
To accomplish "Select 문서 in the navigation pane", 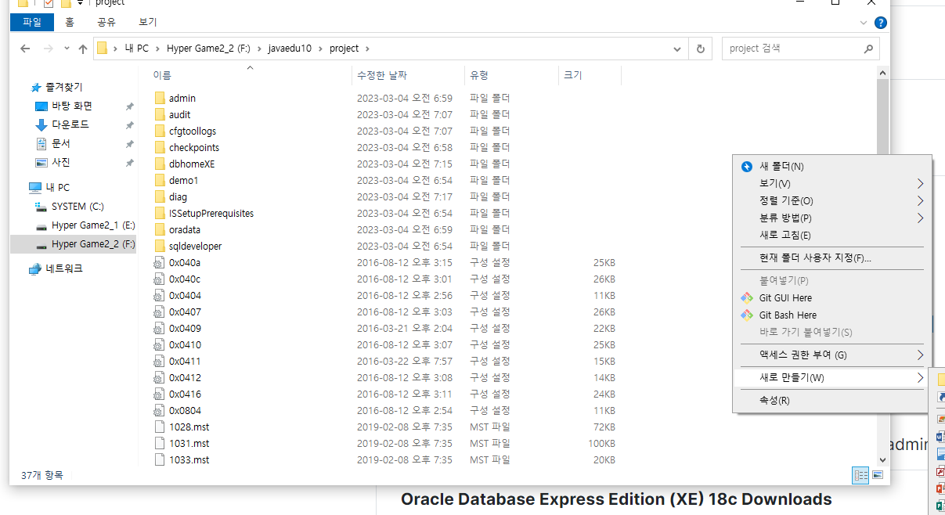I will (x=61, y=143).
